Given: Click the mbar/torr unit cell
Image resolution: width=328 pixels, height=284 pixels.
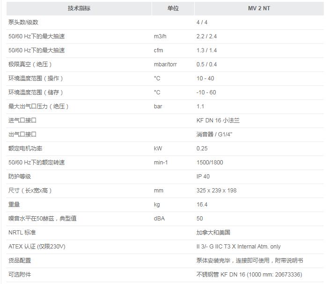Looking at the screenshot, I should (165, 64).
